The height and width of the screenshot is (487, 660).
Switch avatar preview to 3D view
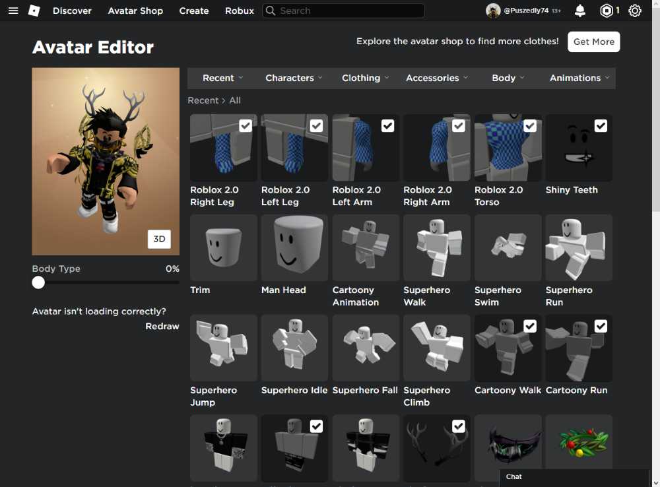[158, 239]
